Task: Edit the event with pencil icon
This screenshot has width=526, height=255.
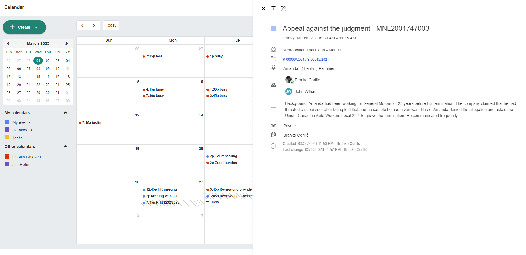Action: coord(284,8)
